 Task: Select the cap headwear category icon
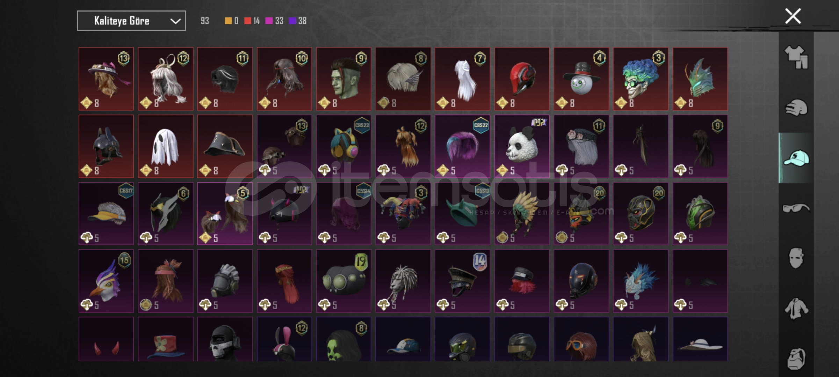(796, 158)
